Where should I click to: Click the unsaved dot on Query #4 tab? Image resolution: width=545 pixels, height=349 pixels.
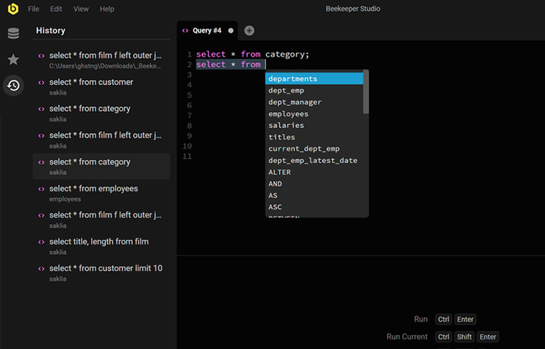tap(231, 31)
